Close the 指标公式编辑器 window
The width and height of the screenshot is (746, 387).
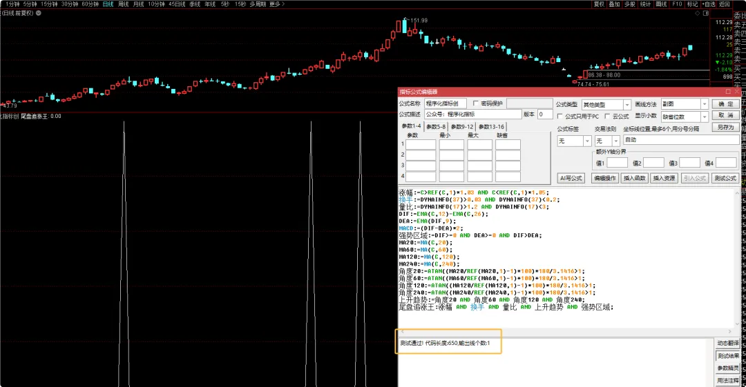(737, 91)
